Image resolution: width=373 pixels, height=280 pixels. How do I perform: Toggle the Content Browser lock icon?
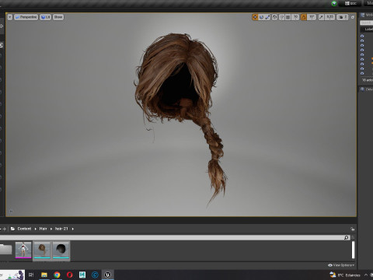(x=353, y=229)
